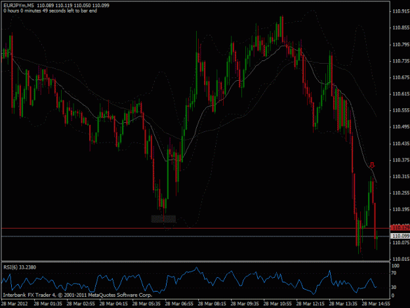Select the blue RSI line in the subwindow
Image resolution: width=410 pixels, height=308 pixels.
click(x=189, y=280)
